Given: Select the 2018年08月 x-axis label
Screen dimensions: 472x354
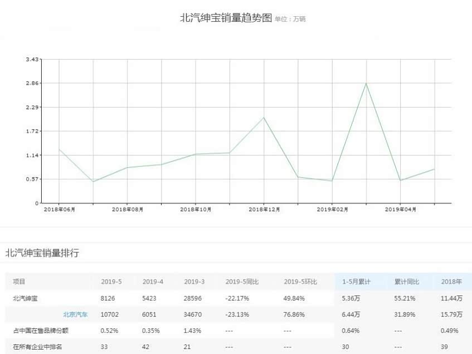Looking at the screenshot, I should click(x=128, y=209).
